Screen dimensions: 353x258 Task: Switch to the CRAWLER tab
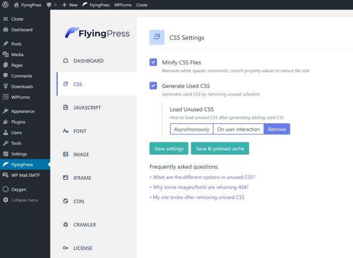pos(97,224)
